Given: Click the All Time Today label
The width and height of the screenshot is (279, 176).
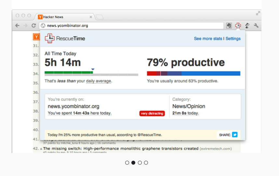Looking at the screenshot, I should pos(60,54).
